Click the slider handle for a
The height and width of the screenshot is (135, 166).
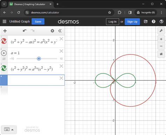point(39,58)
